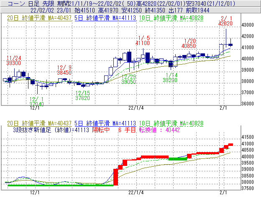Click the magenta 転換値 : 40442 text
The image size is (261, 198).
[x=159, y=130]
